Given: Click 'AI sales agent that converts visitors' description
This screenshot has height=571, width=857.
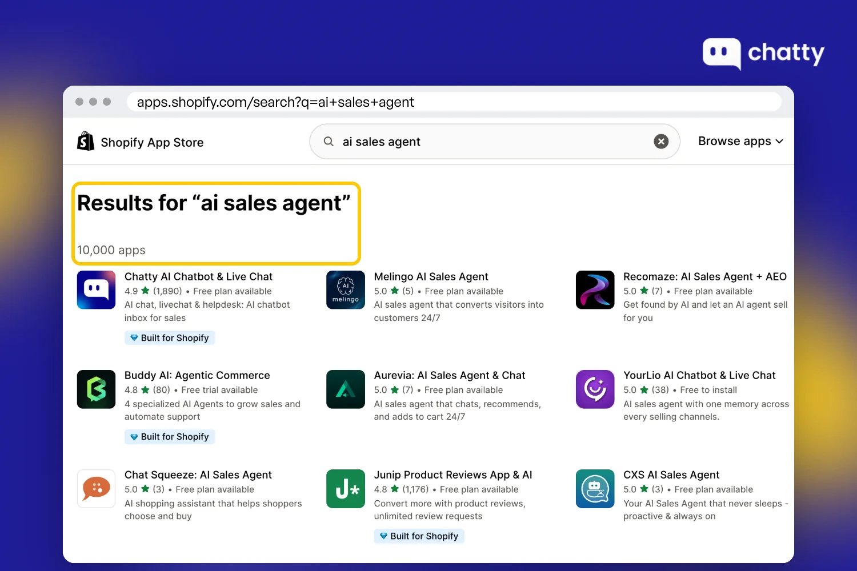Looking at the screenshot, I should click(x=459, y=311).
